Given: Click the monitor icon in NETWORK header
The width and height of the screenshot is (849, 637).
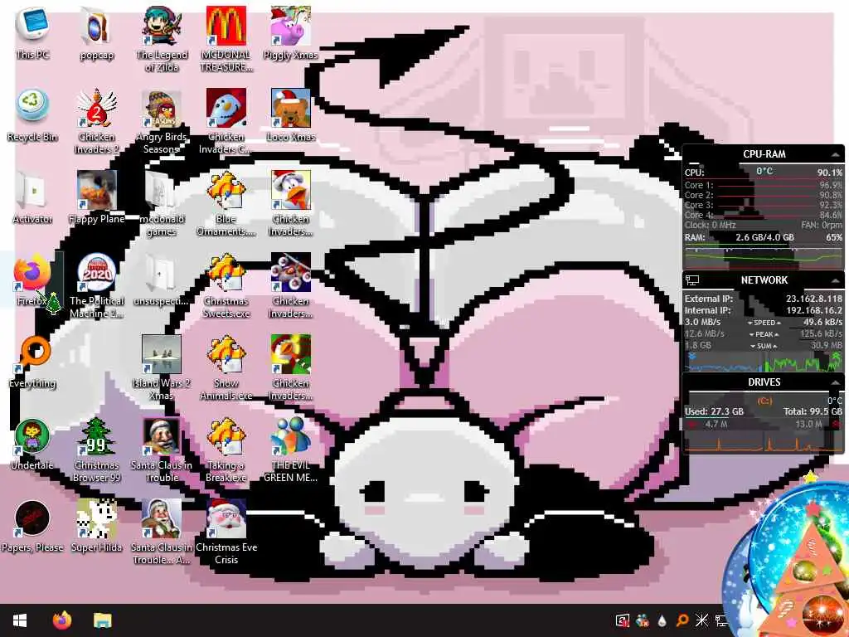Looking at the screenshot, I should (x=692, y=280).
